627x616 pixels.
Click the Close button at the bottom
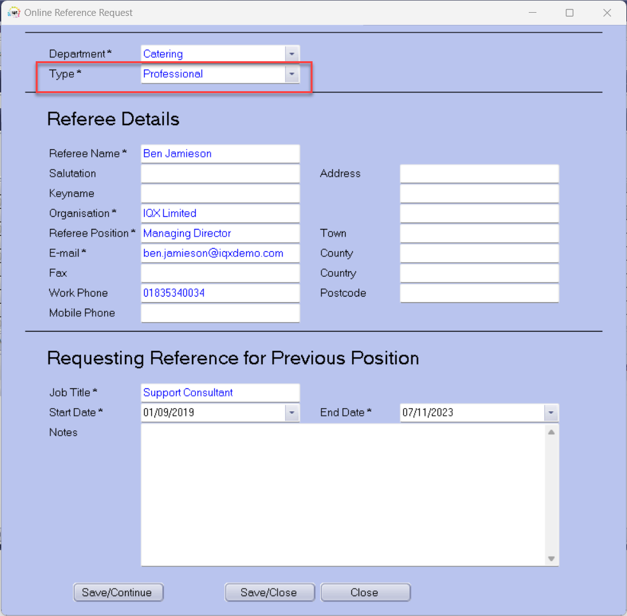pyautogui.click(x=365, y=592)
